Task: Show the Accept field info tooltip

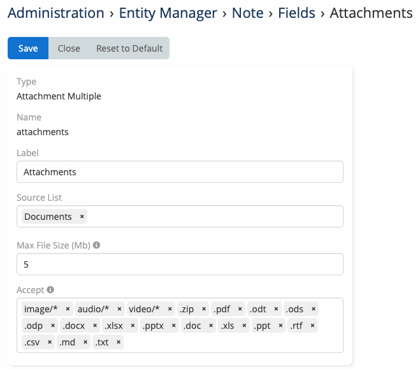Action: [50, 290]
